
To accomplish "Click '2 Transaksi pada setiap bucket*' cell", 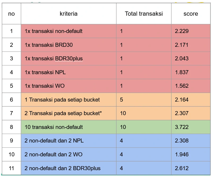I will [x=63, y=113].
